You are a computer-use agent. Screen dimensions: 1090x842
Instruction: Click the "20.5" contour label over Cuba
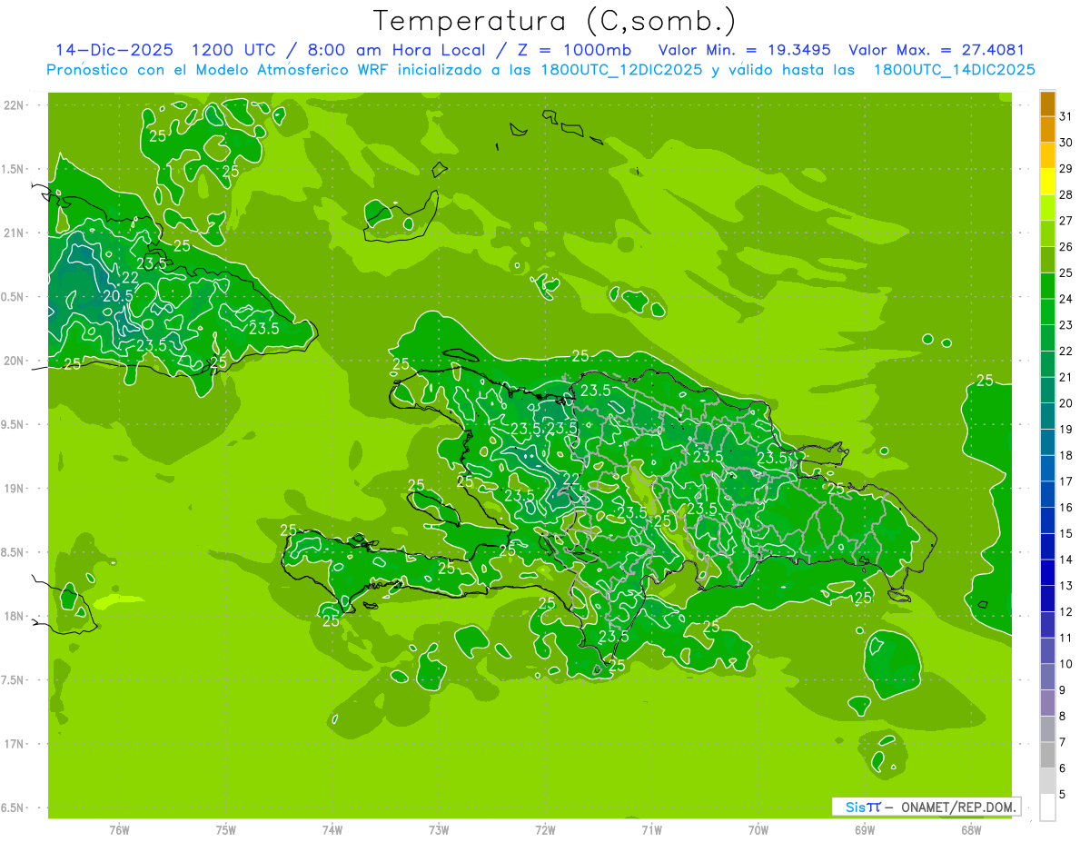118,296
